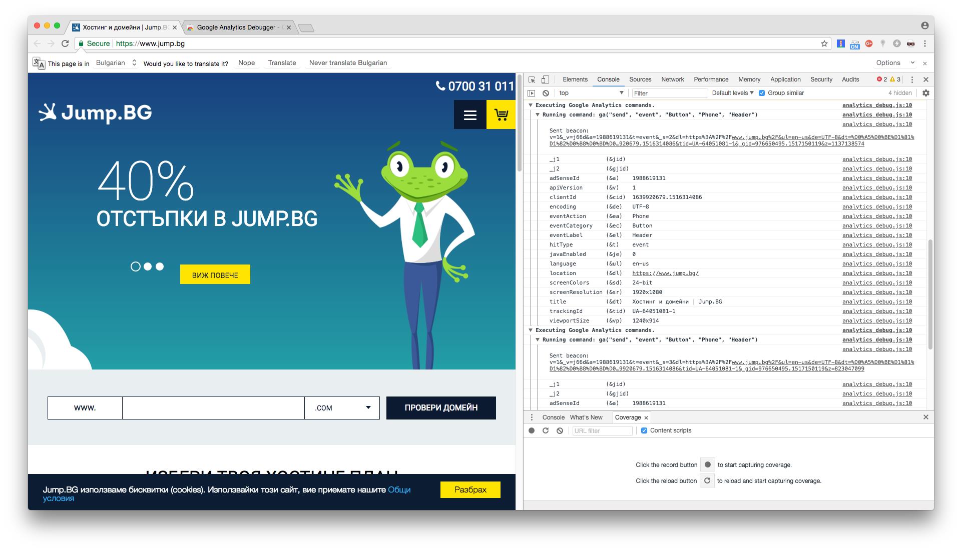Viewport: 962px width, 550px height.
Task: Open the top context dropdown in the console
Action: [591, 93]
